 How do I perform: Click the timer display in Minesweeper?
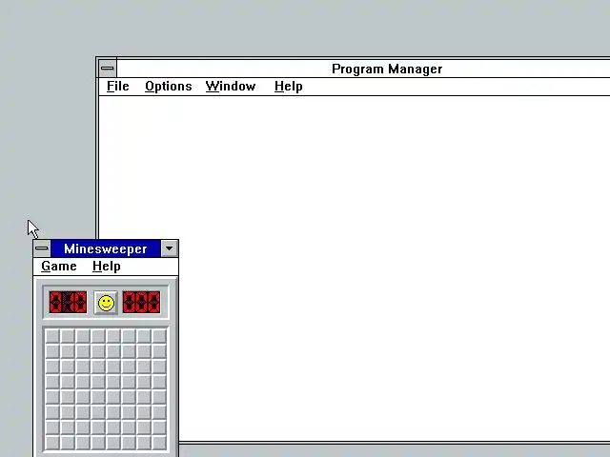(x=141, y=303)
